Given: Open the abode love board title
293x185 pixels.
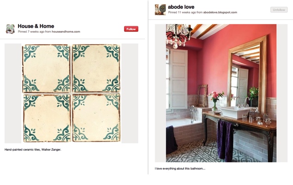Looking at the screenshot, I should pos(181,7).
